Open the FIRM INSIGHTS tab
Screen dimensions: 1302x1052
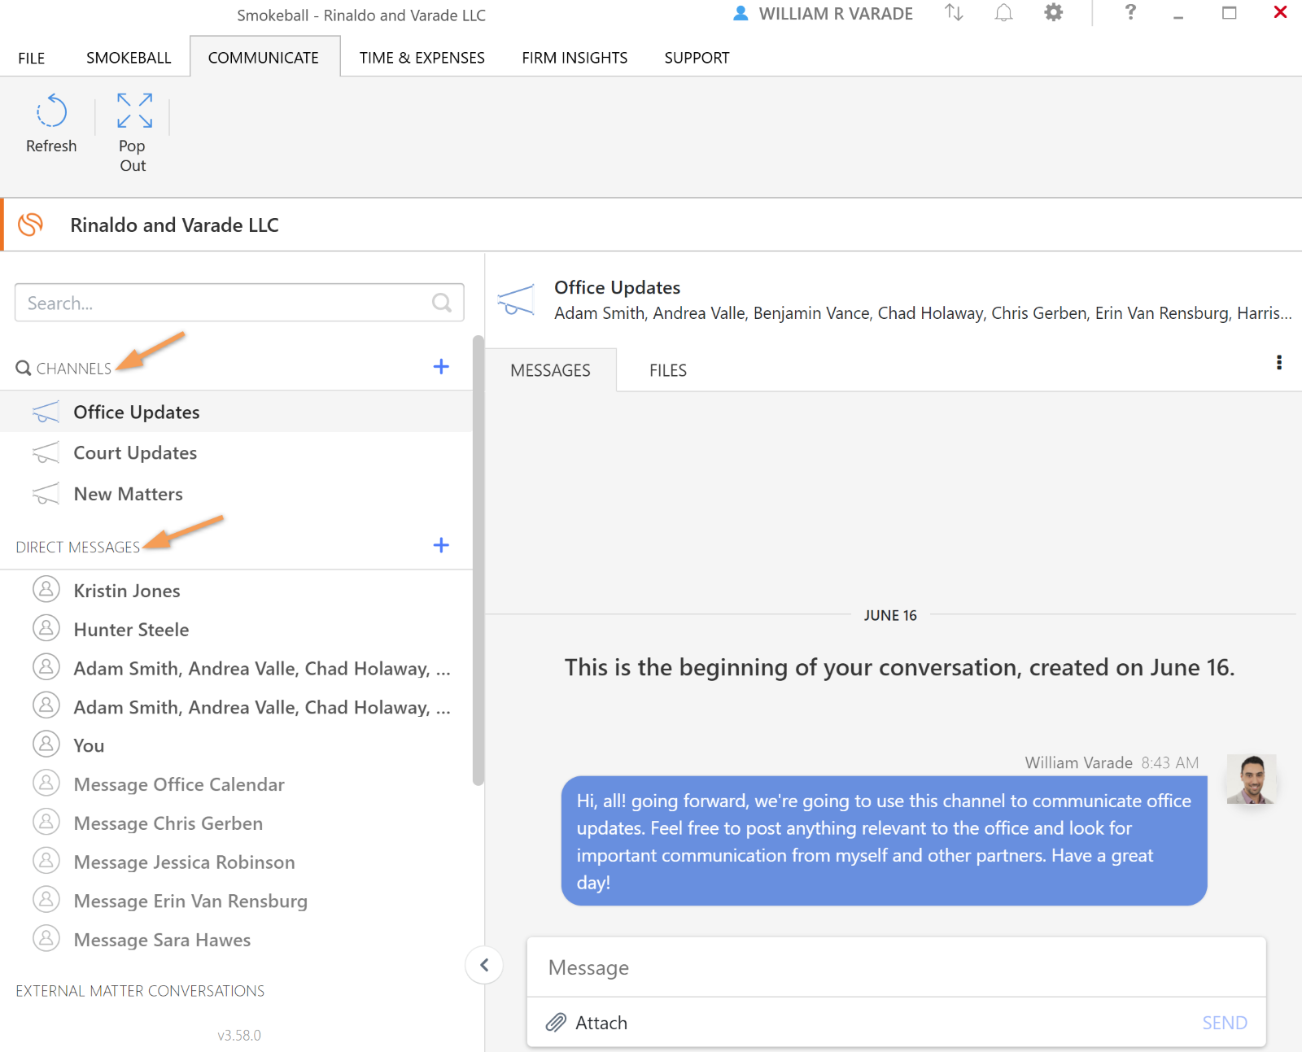(575, 58)
